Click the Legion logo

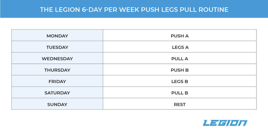tap(225, 123)
